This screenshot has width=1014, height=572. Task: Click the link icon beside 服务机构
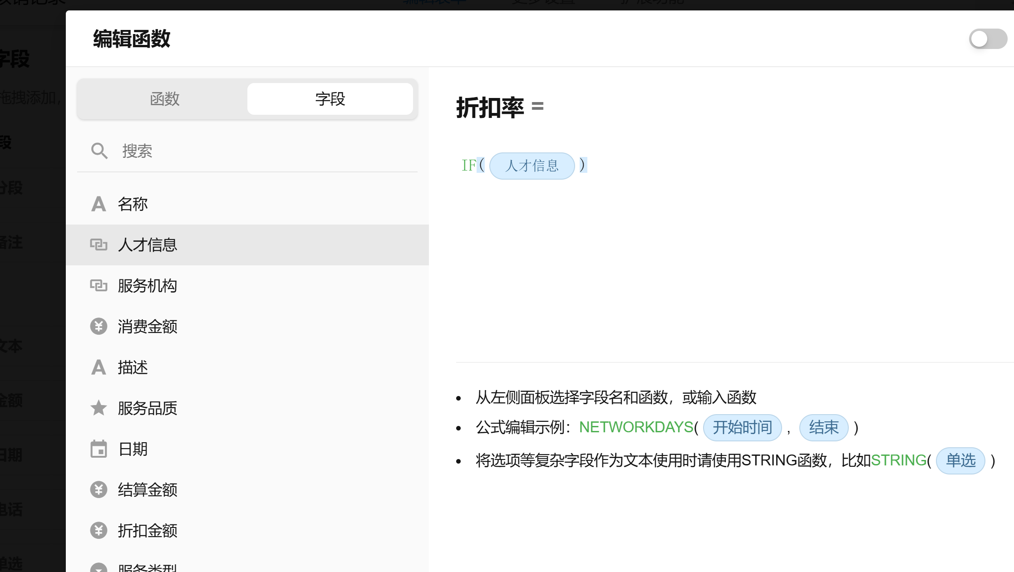[x=98, y=286]
